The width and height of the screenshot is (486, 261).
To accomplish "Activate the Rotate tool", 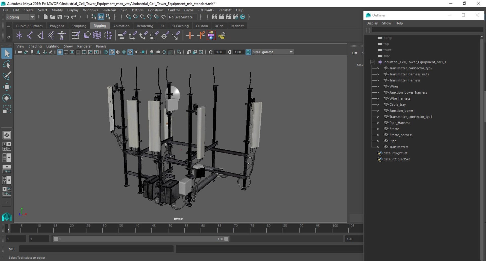I will [x=7, y=98].
